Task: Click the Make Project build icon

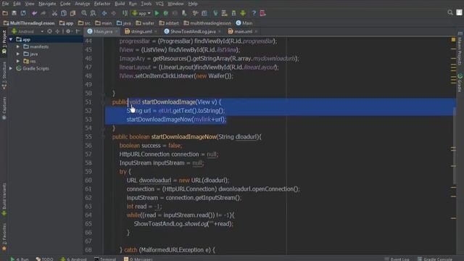Action: pyautogui.click(x=125, y=13)
